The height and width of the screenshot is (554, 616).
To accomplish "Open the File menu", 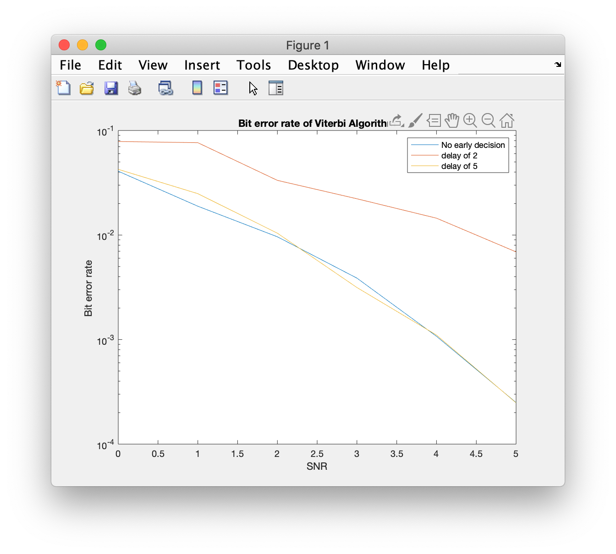I will click(71, 65).
